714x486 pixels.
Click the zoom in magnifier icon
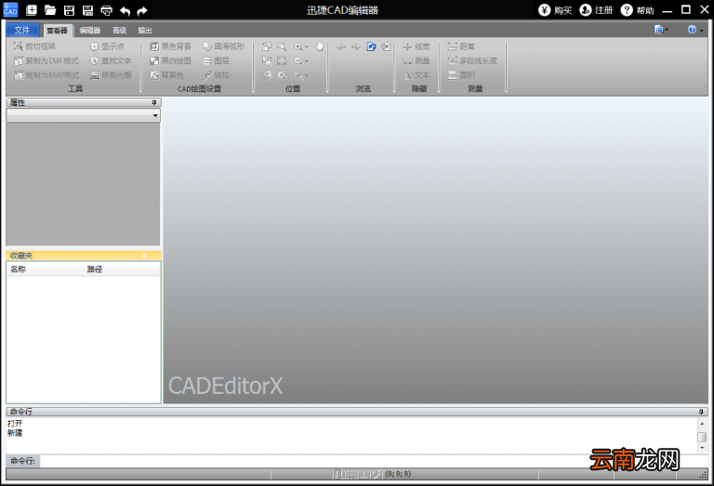298,46
